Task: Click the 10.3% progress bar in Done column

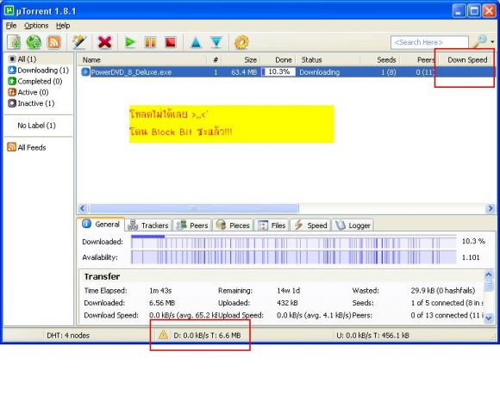Action: [x=278, y=72]
